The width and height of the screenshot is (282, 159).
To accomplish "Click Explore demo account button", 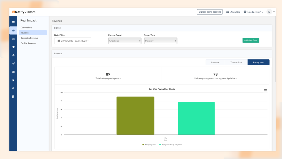I will coord(210,12).
